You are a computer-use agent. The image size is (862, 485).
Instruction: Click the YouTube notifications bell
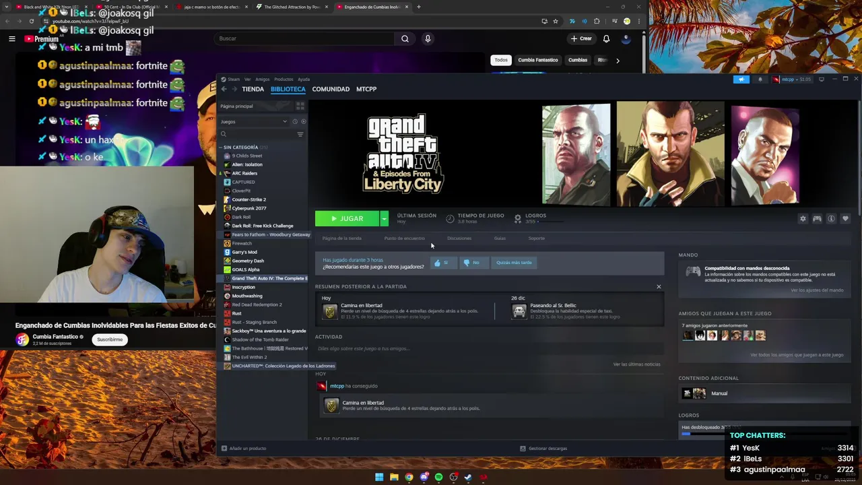(606, 38)
